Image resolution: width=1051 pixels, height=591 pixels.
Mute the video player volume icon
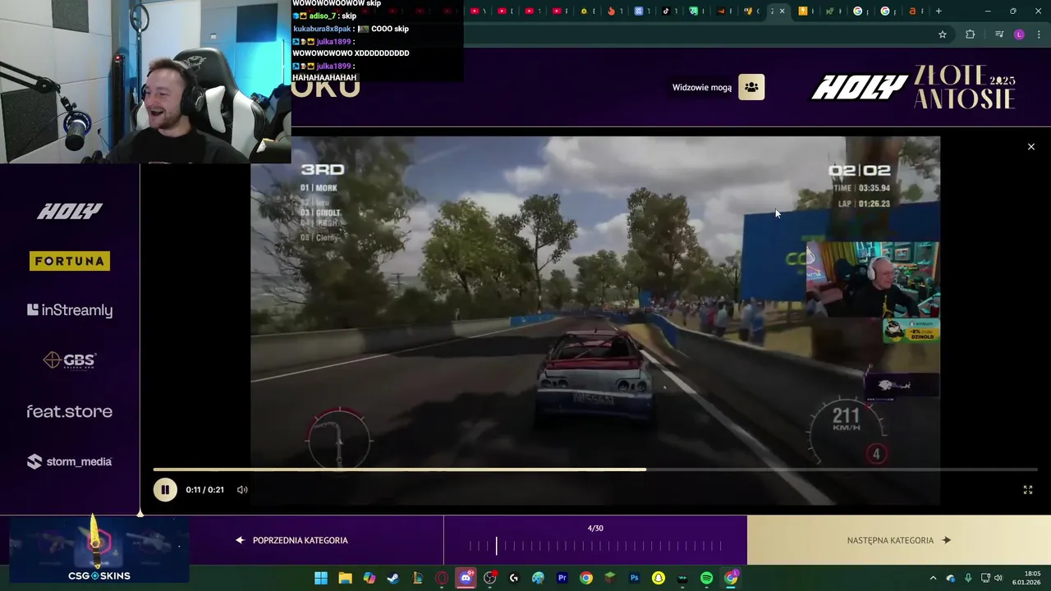(242, 490)
